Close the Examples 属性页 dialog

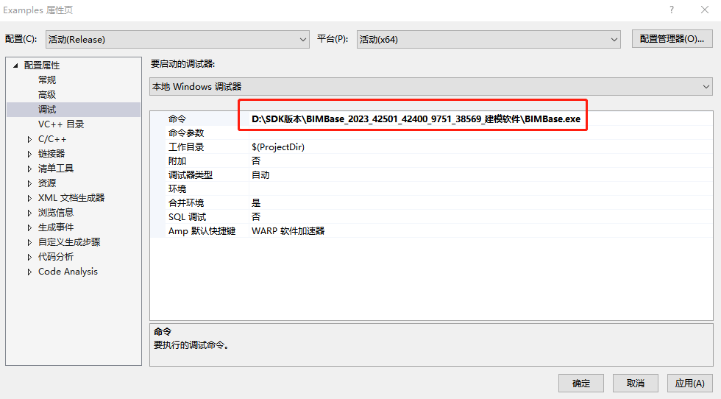(x=705, y=10)
